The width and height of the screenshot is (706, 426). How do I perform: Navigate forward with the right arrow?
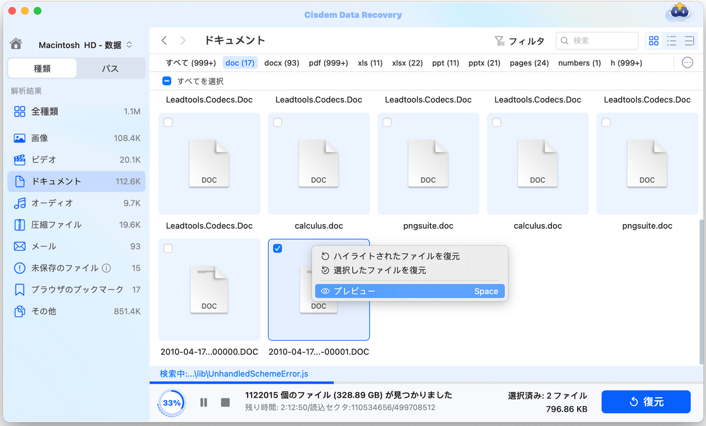coord(183,41)
